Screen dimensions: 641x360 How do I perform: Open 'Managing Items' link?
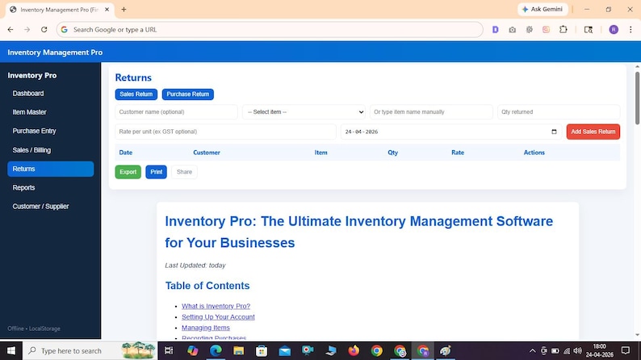(x=206, y=328)
